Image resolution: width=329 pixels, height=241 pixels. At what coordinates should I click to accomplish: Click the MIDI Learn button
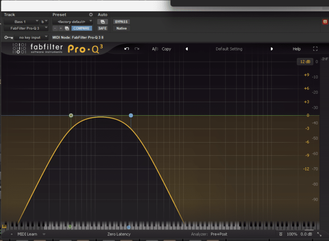pos(27,234)
